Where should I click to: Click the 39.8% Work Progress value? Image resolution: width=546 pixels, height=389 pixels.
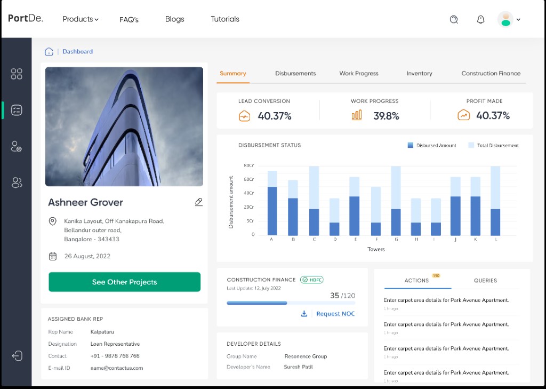tap(386, 116)
